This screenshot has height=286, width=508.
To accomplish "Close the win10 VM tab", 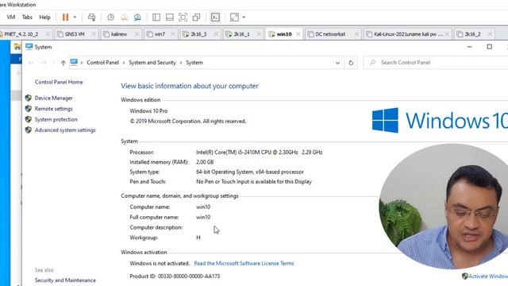I will (x=298, y=34).
